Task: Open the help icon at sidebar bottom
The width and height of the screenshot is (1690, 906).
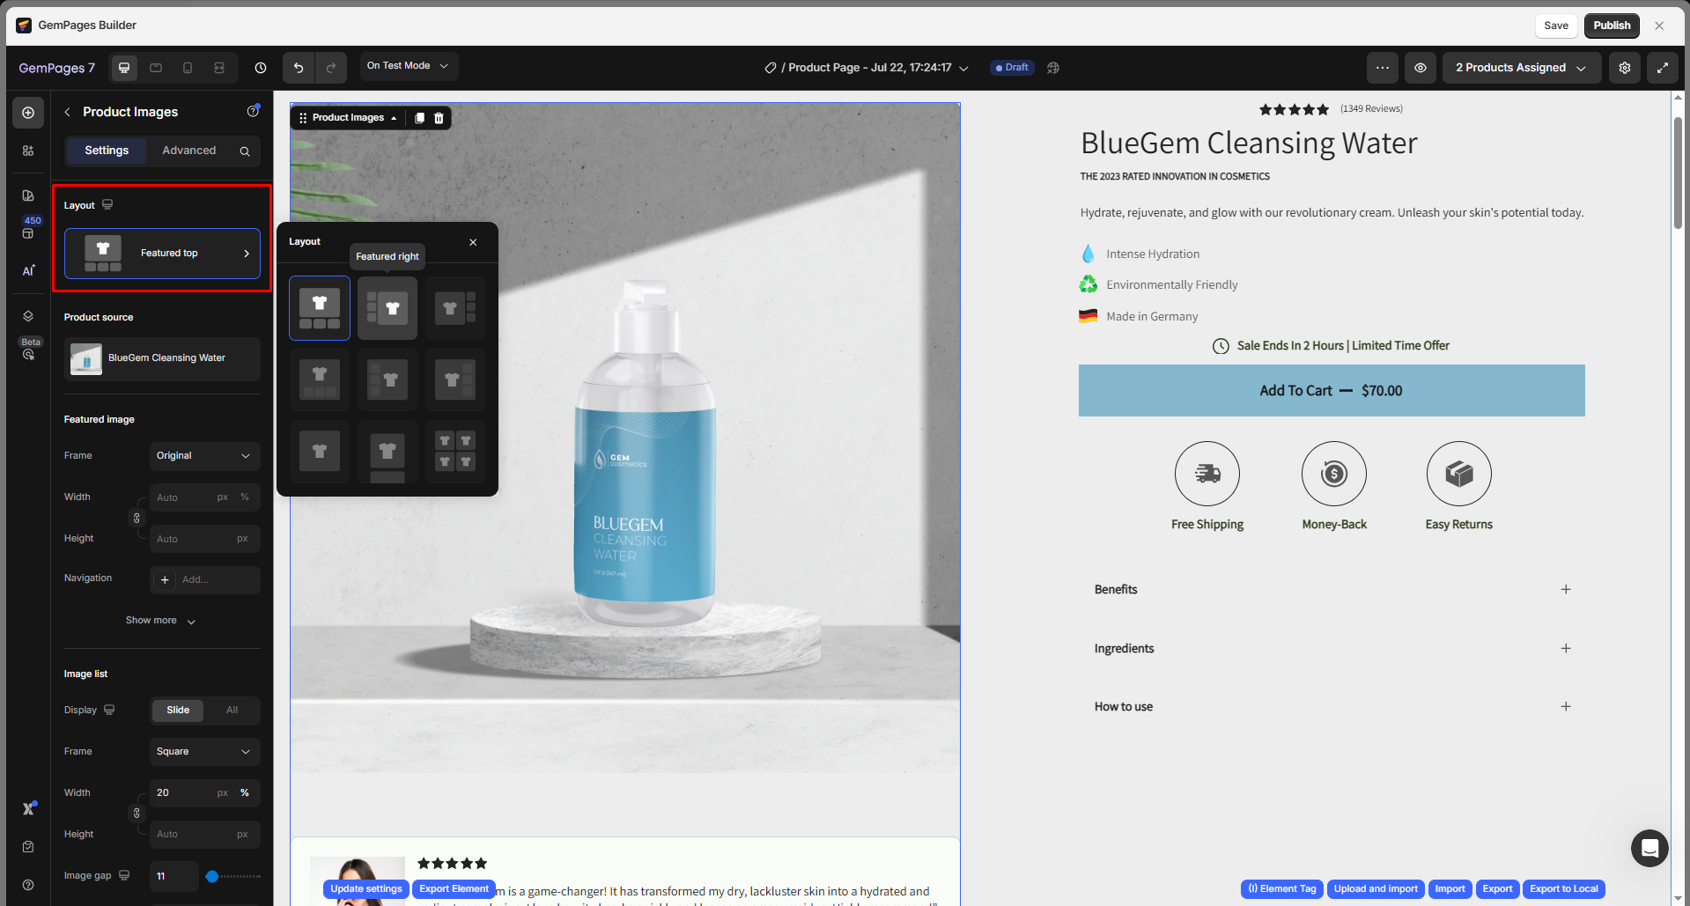Action: tap(28, 885)
